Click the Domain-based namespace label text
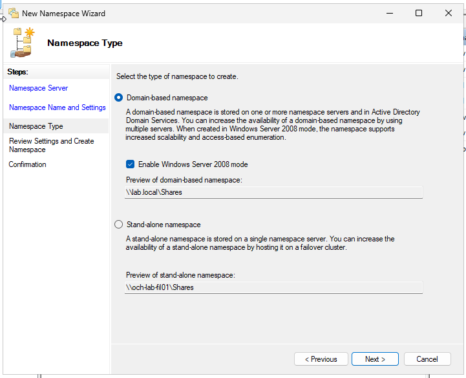466x378 pixels. tap(167, 98)
